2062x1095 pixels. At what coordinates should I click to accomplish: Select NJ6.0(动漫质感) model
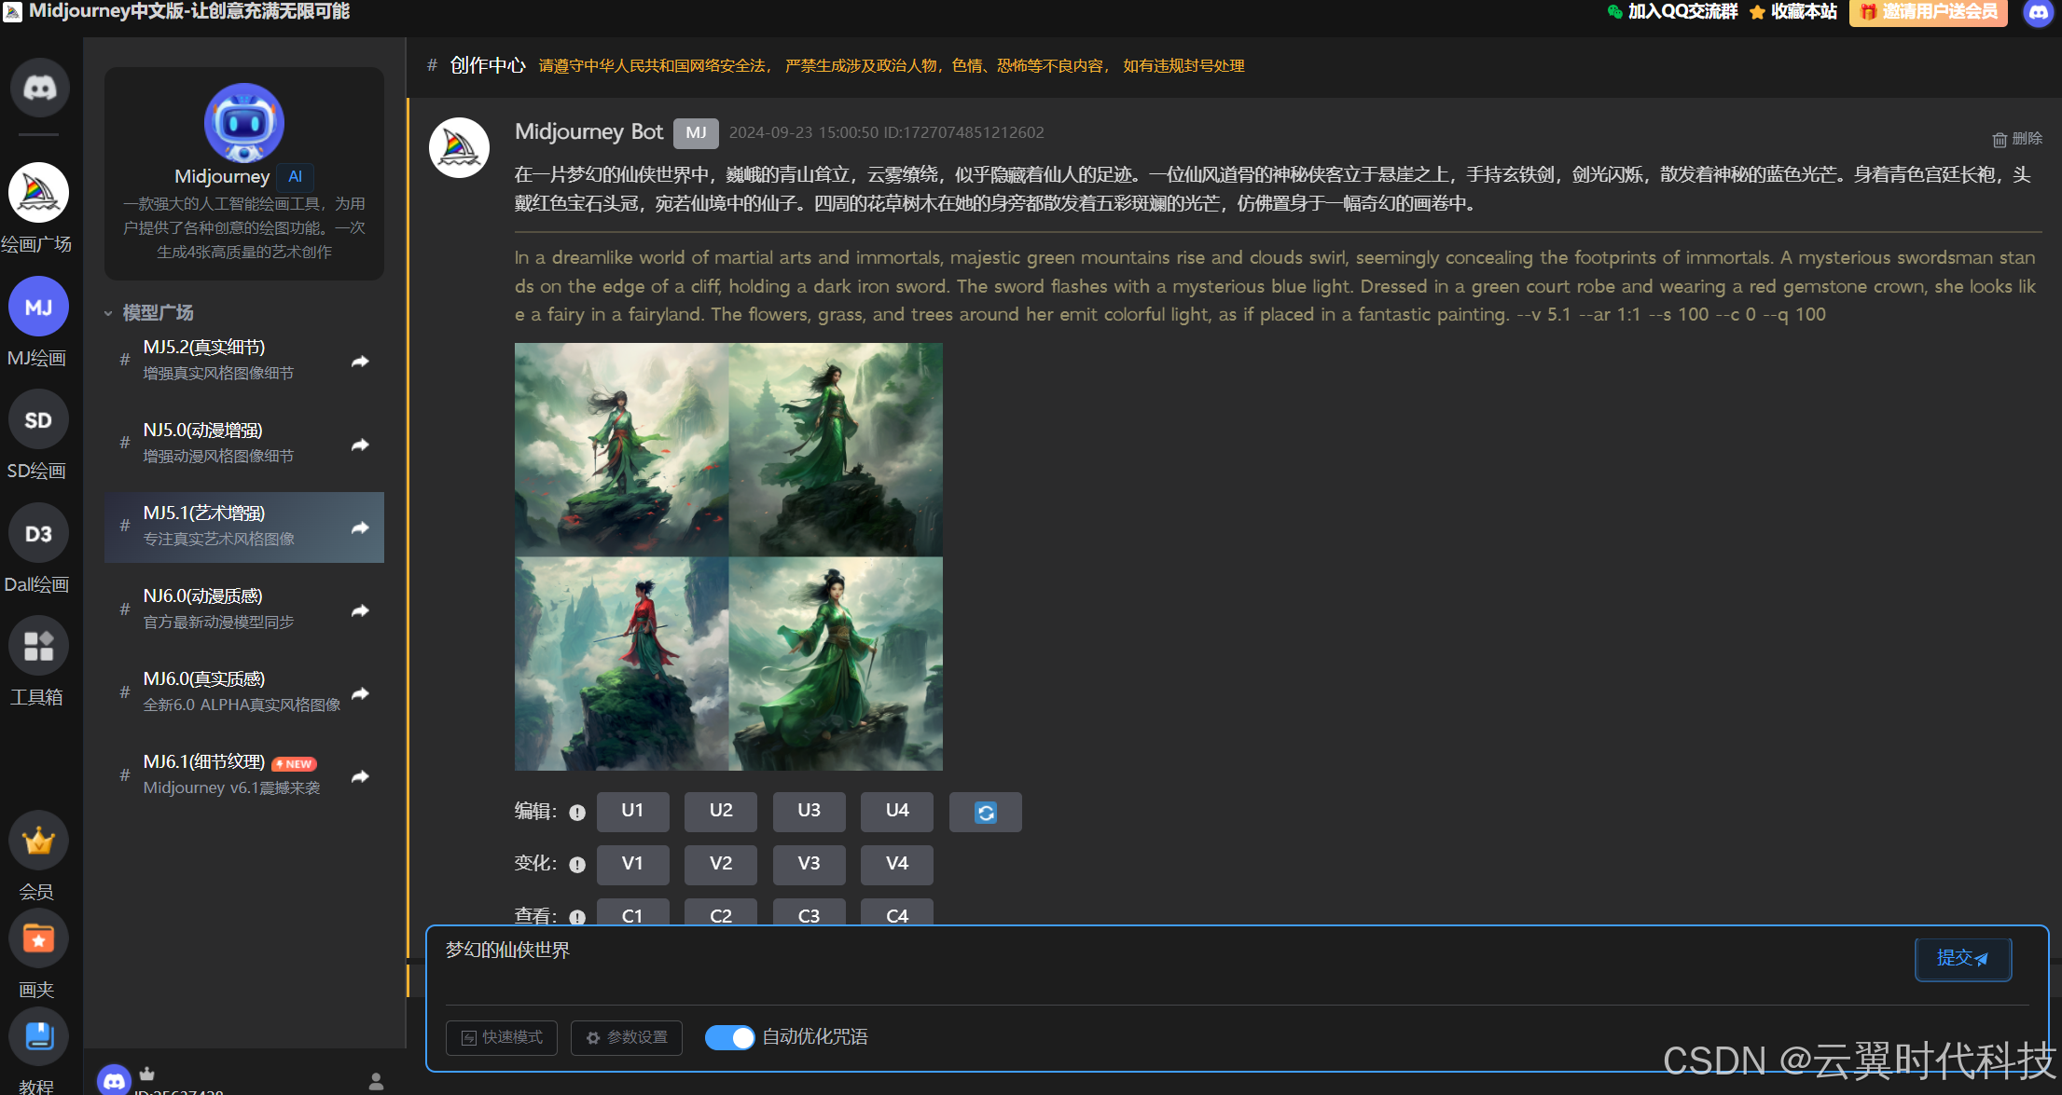click(244, 609)
